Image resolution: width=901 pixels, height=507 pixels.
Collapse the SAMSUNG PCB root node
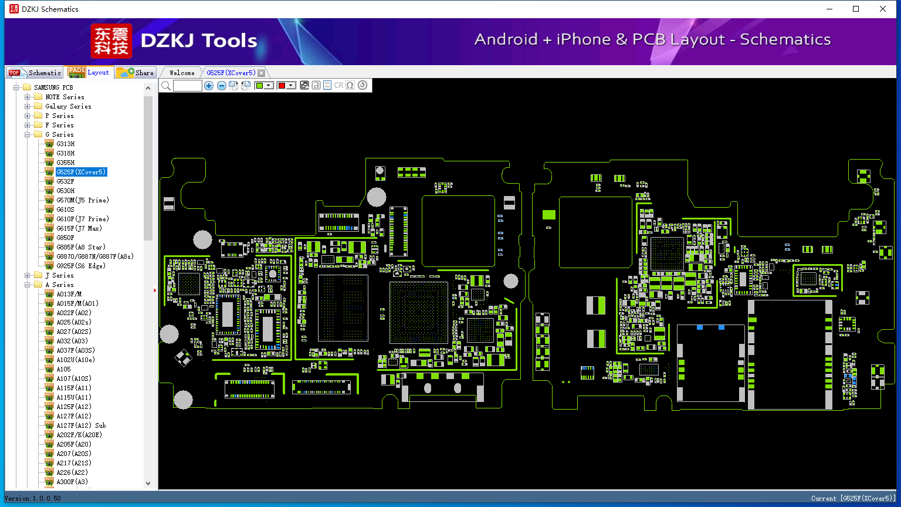[16, 87]
